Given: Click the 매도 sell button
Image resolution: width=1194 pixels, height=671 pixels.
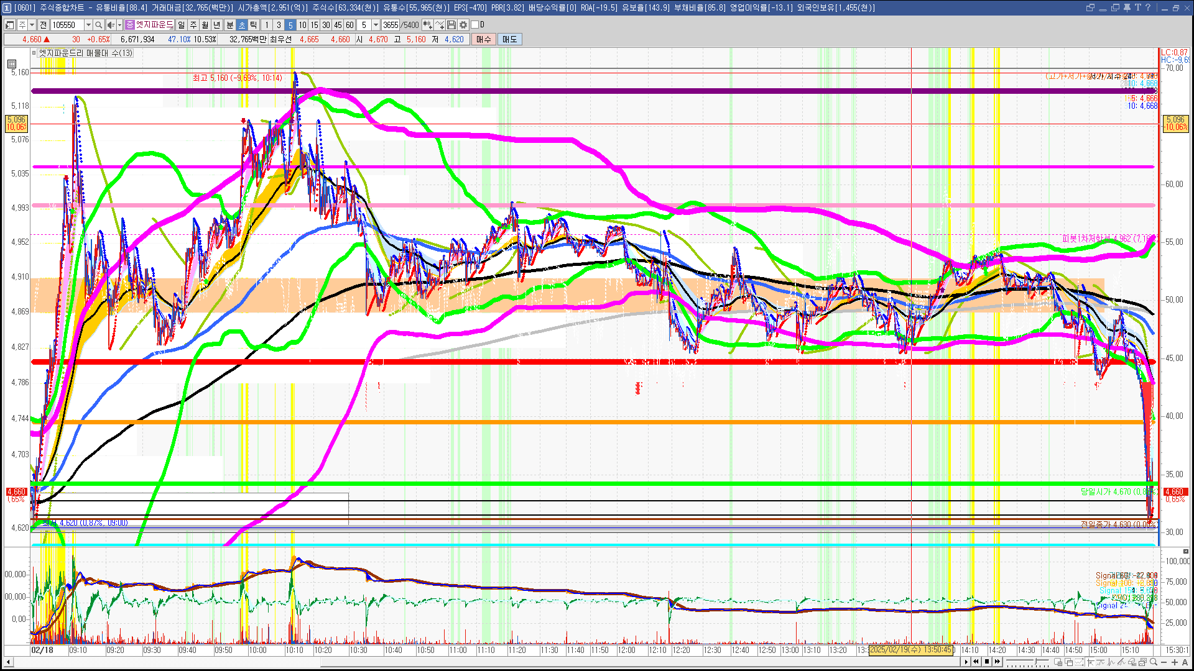Looking at the screenshot, I should click(x=509, y=39).
